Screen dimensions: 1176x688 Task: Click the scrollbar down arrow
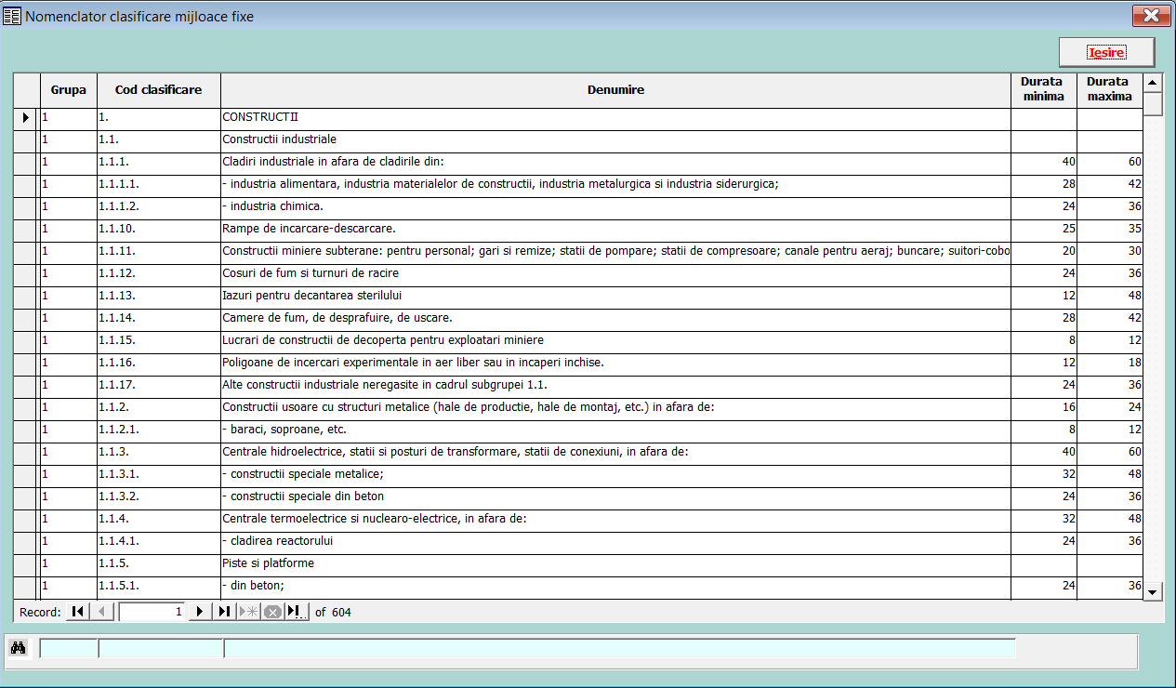(1152, 590)
